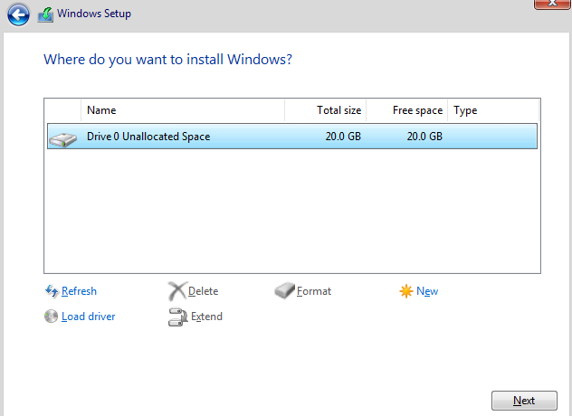572x416 pixels.
Task: Click the Format eraser icon
Action: 284,290
